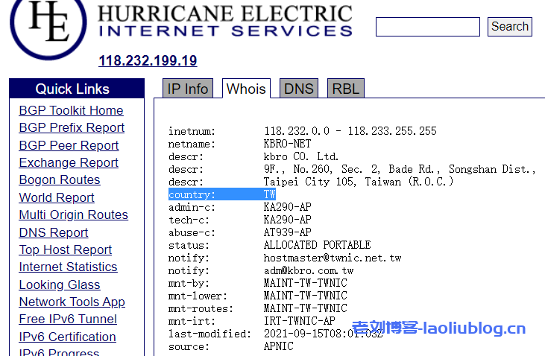545x356 pixels.
Task: Open the 118.232.199.19 IP link
Action: pyautogui.click(x=148, y=61)
